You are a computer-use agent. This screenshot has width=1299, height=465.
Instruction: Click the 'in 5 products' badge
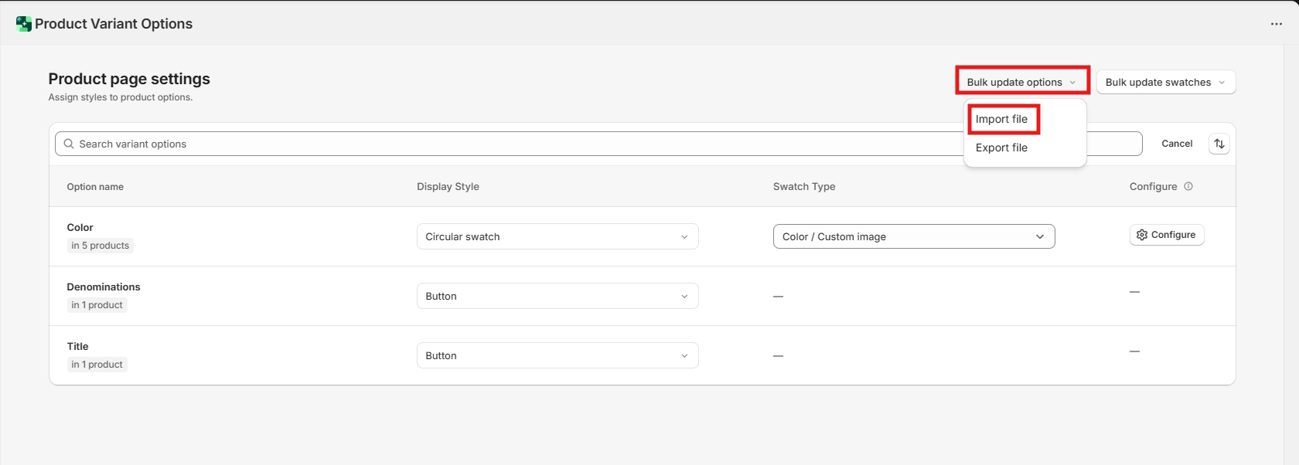101,246
